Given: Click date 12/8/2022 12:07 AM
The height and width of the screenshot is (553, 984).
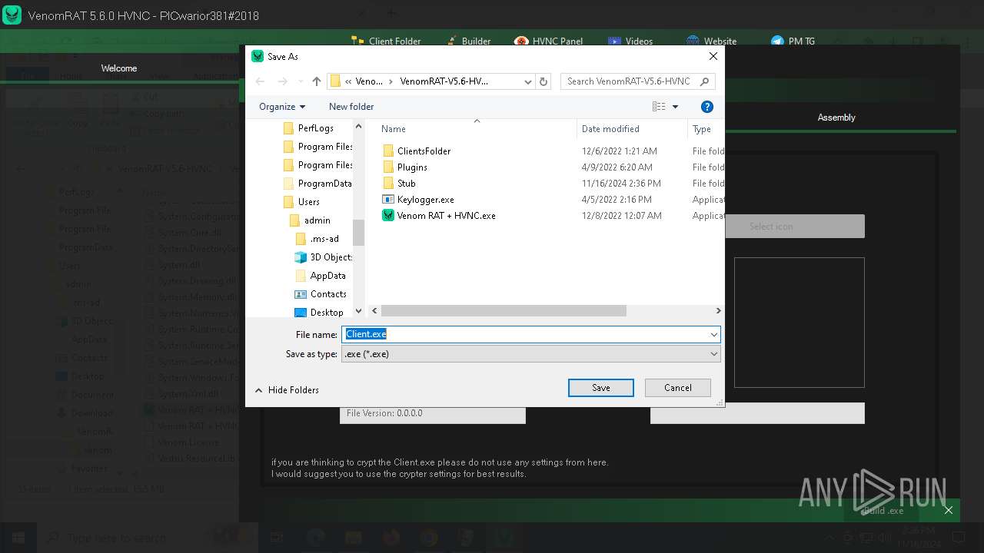Looking at the screenshot, I should [622, 216].
